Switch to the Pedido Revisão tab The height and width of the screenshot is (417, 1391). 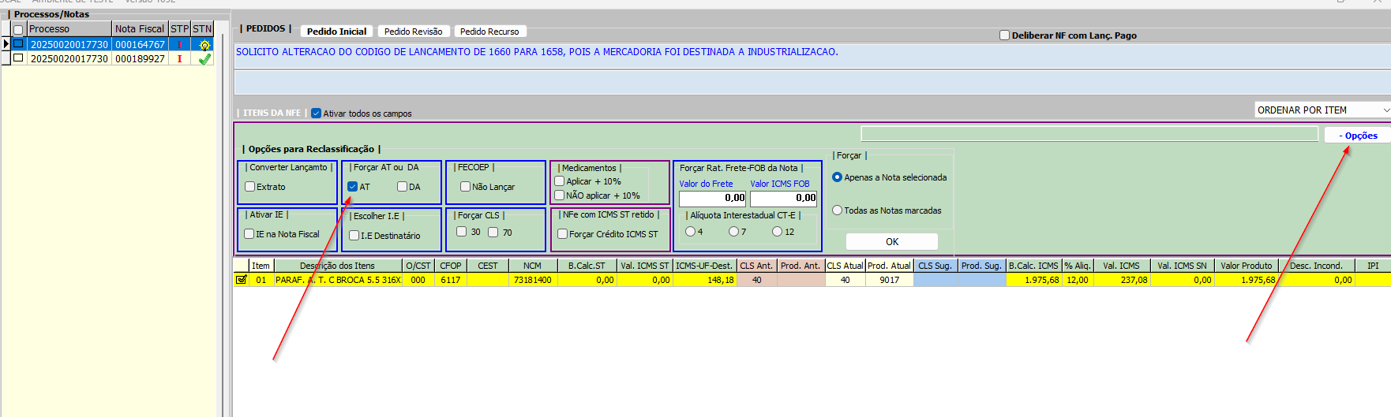[413, 32]
